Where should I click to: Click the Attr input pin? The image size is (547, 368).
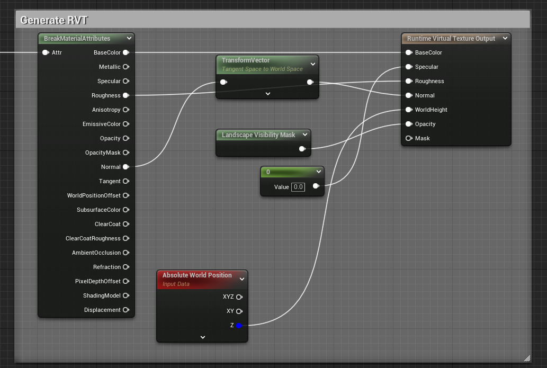tap(46, 52)
